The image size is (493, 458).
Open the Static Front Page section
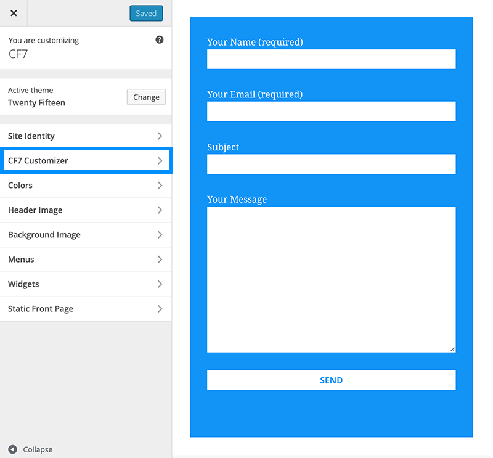(x=86, y=309)
